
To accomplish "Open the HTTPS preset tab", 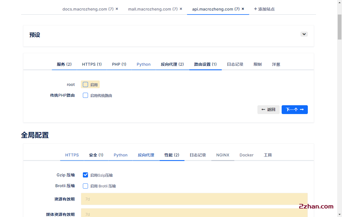I will 92,64.
